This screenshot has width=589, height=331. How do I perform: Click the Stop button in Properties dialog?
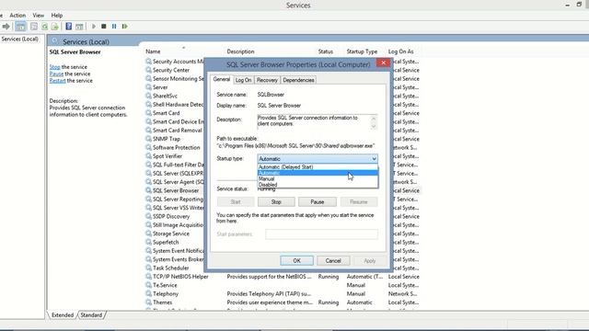(x=276, y=202)
